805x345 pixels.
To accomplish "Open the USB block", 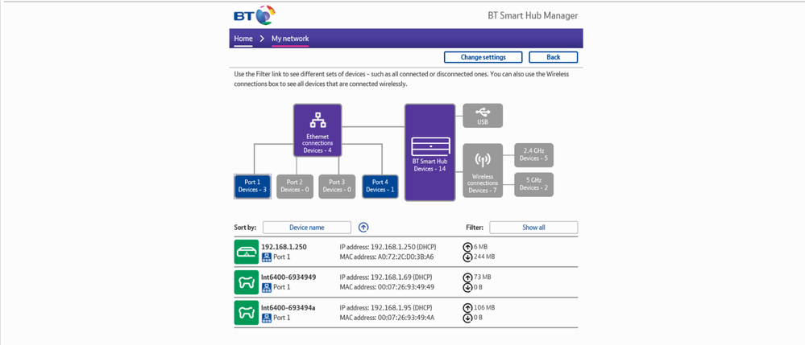I will [483, 115].
